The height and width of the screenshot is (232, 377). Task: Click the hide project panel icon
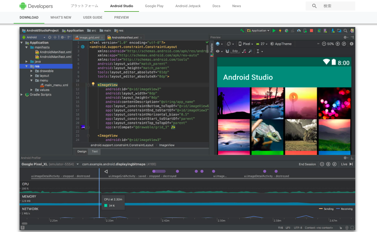click(69, 37)
